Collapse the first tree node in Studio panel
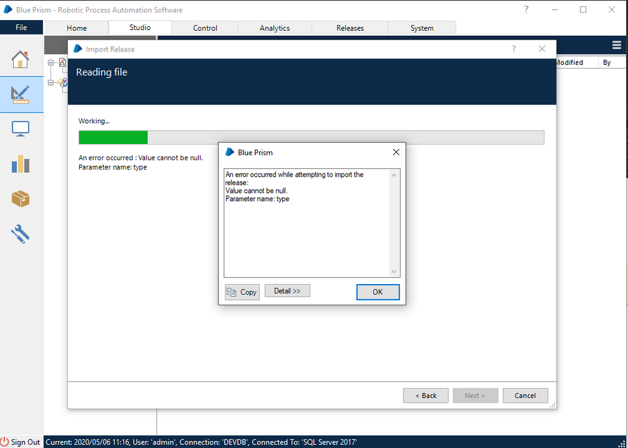This screenshot has width=628, height=448. (50, 62)
